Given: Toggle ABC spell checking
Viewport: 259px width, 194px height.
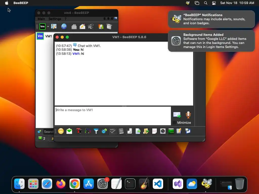Looking at the screenshot, I should point(113,131).
